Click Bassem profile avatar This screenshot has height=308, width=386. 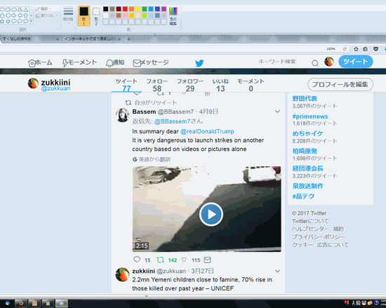(x=122, y=115)
